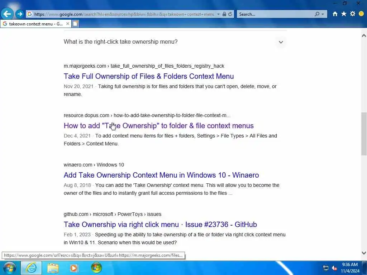Screen dimensions: 367x275
Task: Open 'Add Take Ownership Context Menu in Windows 10 - Winaero'
Action: (x=161, y=175)
